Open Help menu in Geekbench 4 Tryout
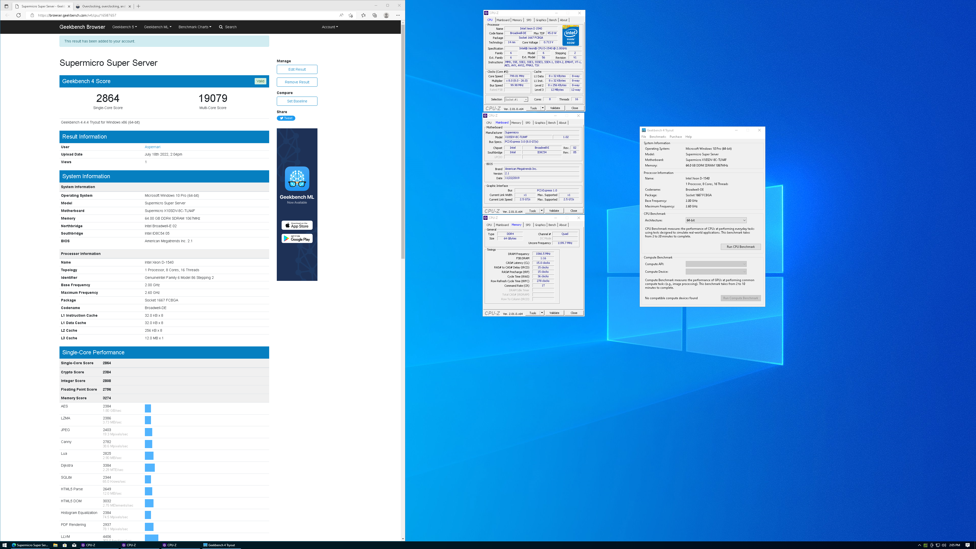 click(x=689, y=137)
